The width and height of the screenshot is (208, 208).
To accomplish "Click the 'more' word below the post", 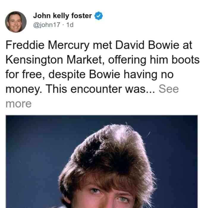I will [18, 104].
